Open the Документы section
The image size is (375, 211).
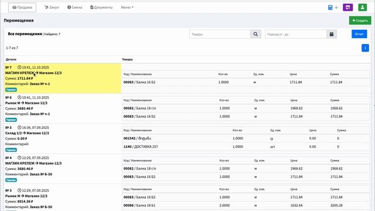101,8
